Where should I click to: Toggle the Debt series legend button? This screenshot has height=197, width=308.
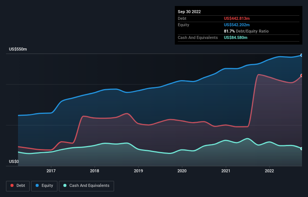click(x=18, y=186)
